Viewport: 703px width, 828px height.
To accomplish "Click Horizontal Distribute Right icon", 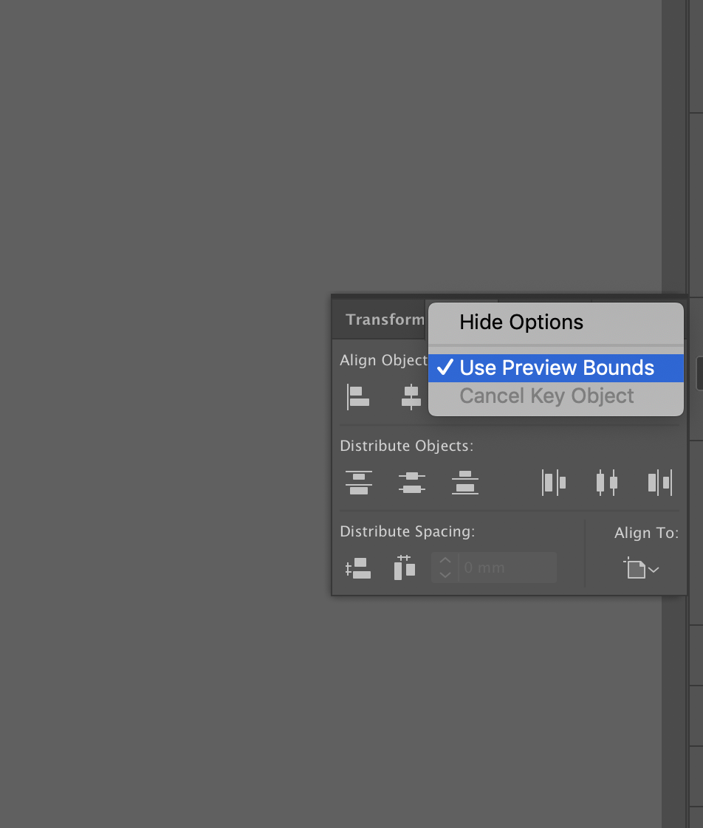I will pos(659,483).
